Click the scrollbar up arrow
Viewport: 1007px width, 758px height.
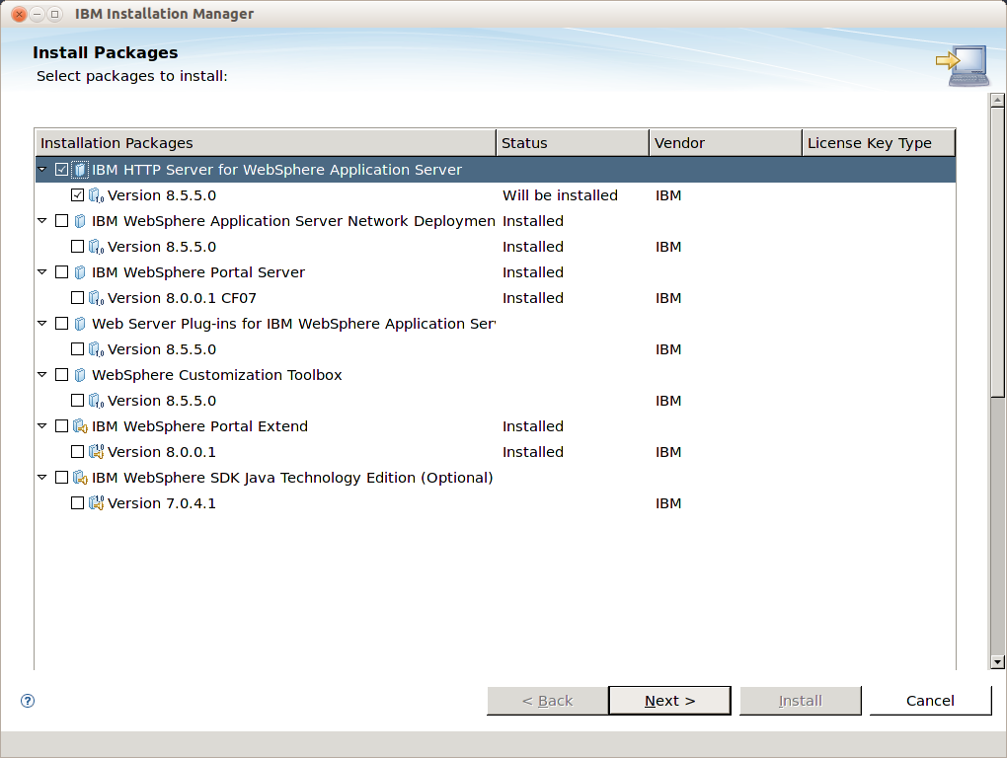point(997,100)
